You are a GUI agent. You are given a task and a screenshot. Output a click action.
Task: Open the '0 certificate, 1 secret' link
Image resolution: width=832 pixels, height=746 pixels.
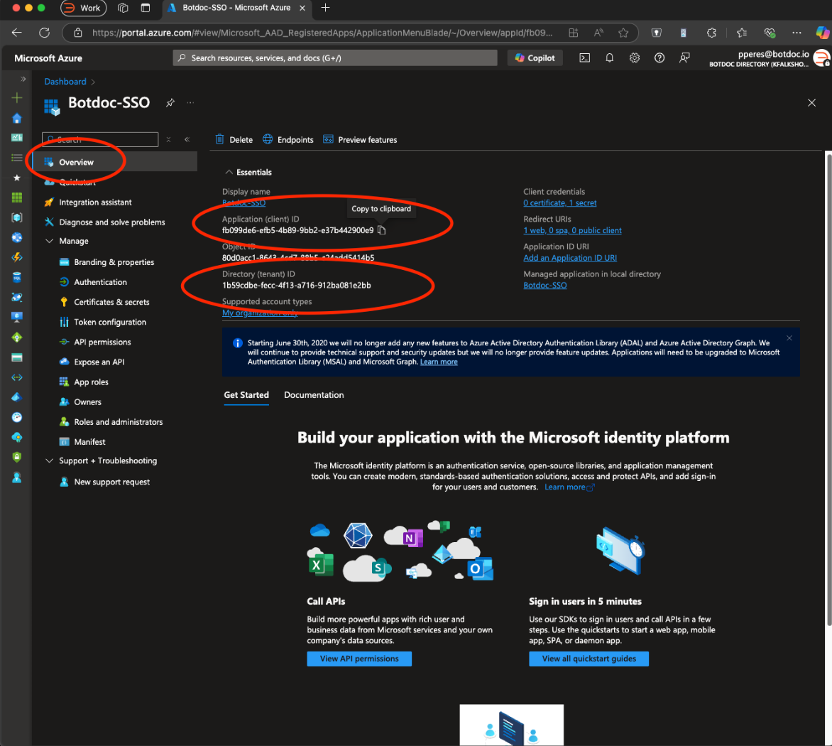pos(560,203)
